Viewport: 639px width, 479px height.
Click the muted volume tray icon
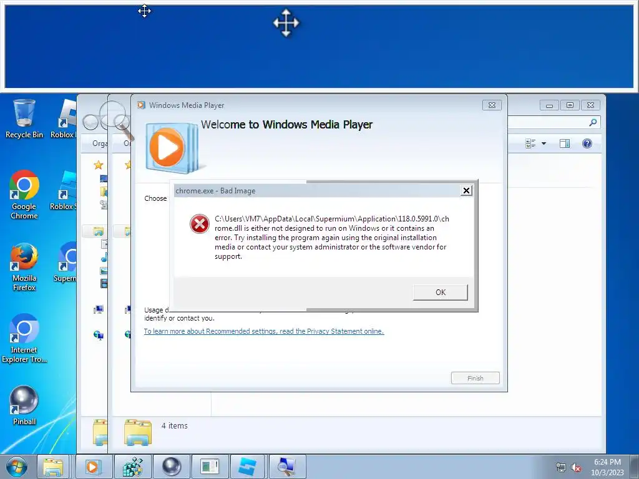coord(576,468)
